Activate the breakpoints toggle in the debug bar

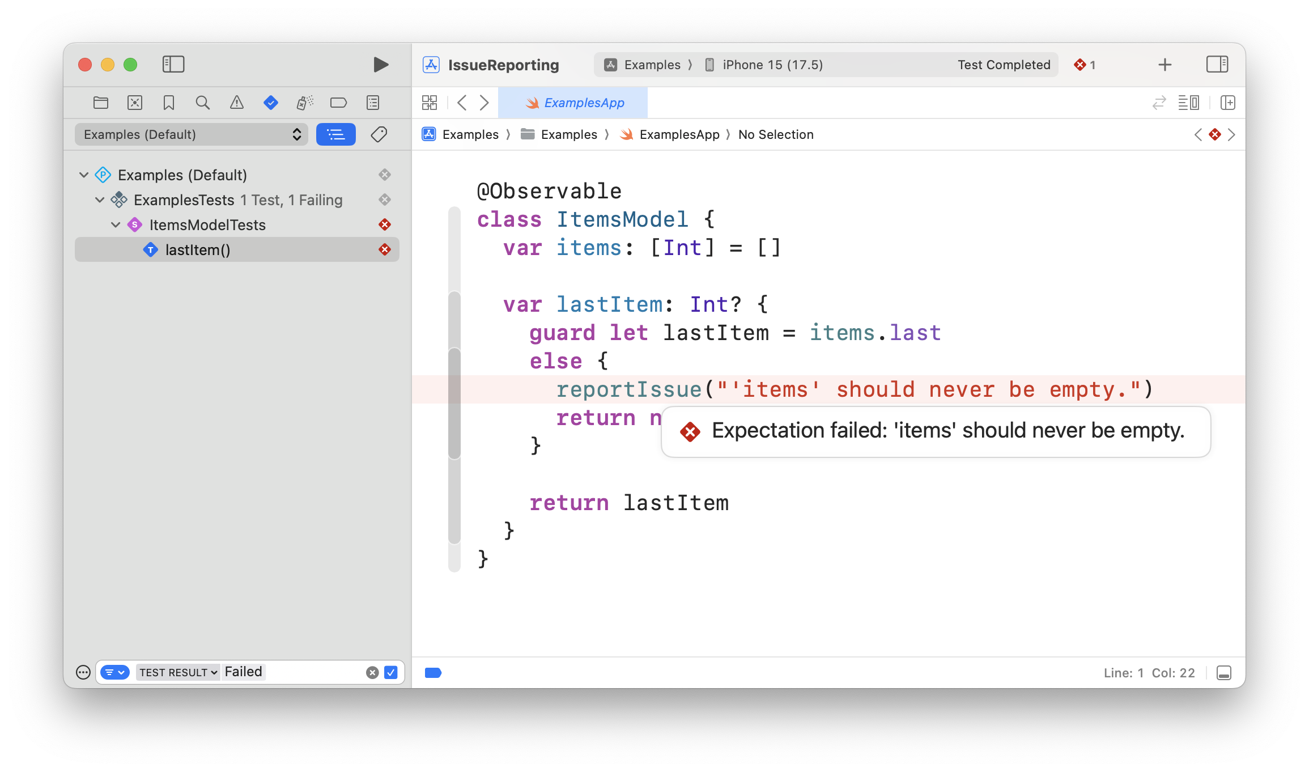[433, 673]
